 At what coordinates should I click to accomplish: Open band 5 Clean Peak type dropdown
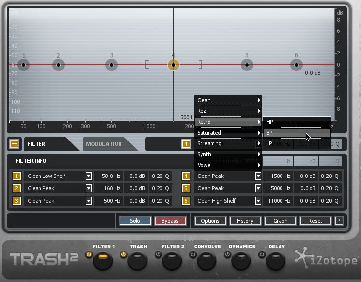(258, 188)
